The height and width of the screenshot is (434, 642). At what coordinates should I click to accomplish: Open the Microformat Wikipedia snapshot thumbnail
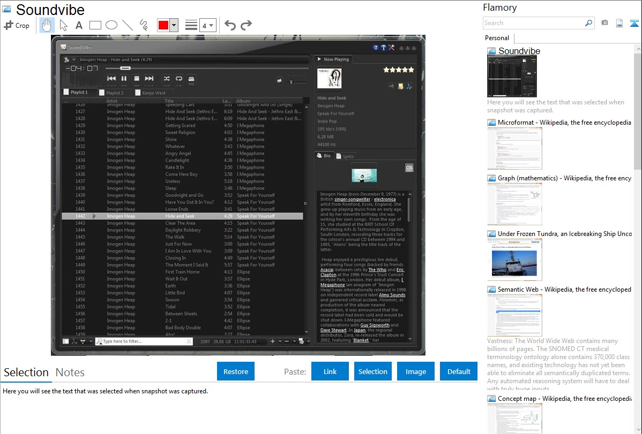(514, 148)
